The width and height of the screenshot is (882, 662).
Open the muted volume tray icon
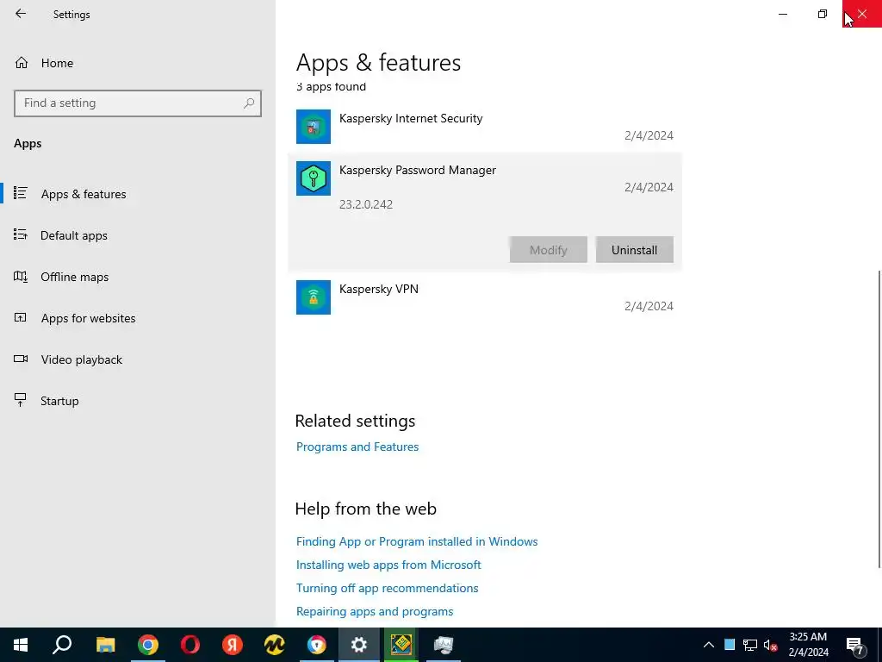(771, 645)
